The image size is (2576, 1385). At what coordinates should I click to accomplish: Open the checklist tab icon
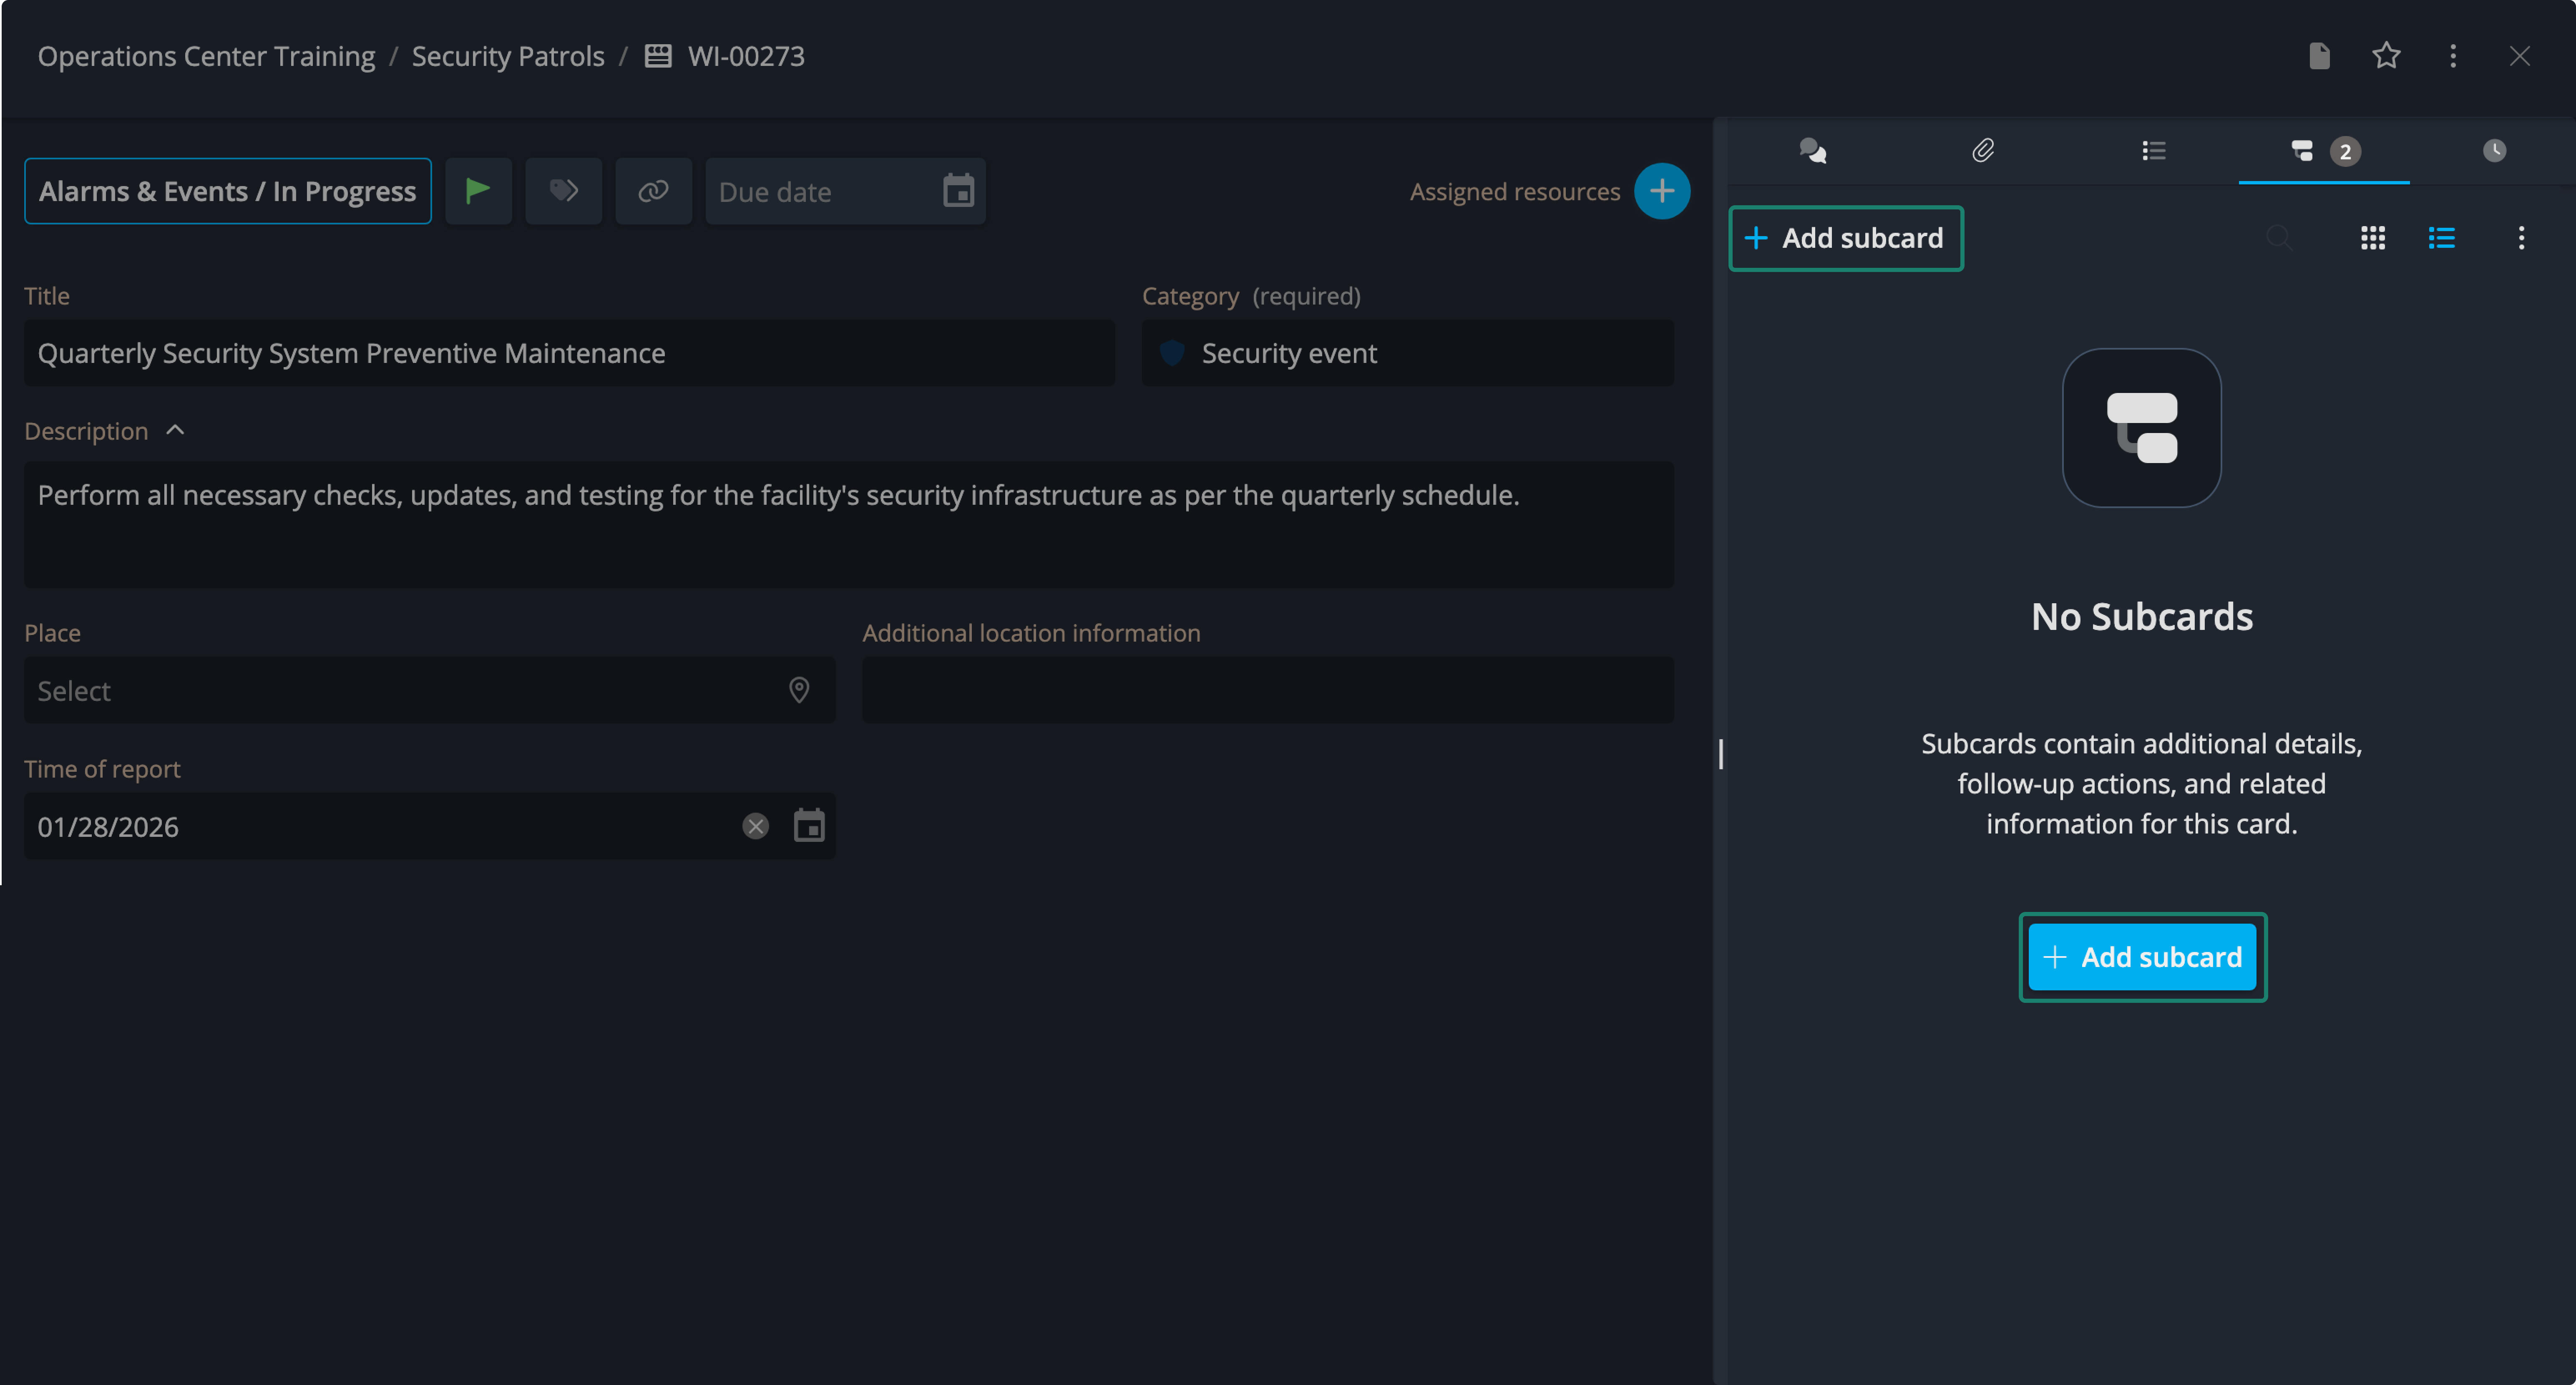pos(2153,151)
